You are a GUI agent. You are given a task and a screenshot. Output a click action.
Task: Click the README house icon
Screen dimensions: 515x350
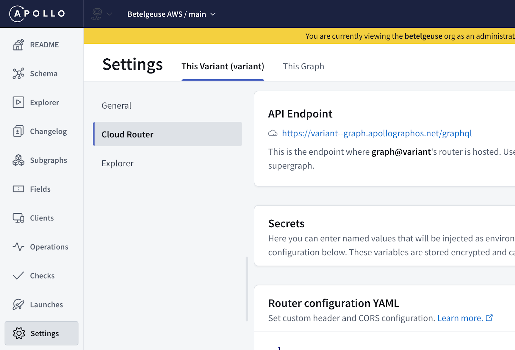pos(18,45)
